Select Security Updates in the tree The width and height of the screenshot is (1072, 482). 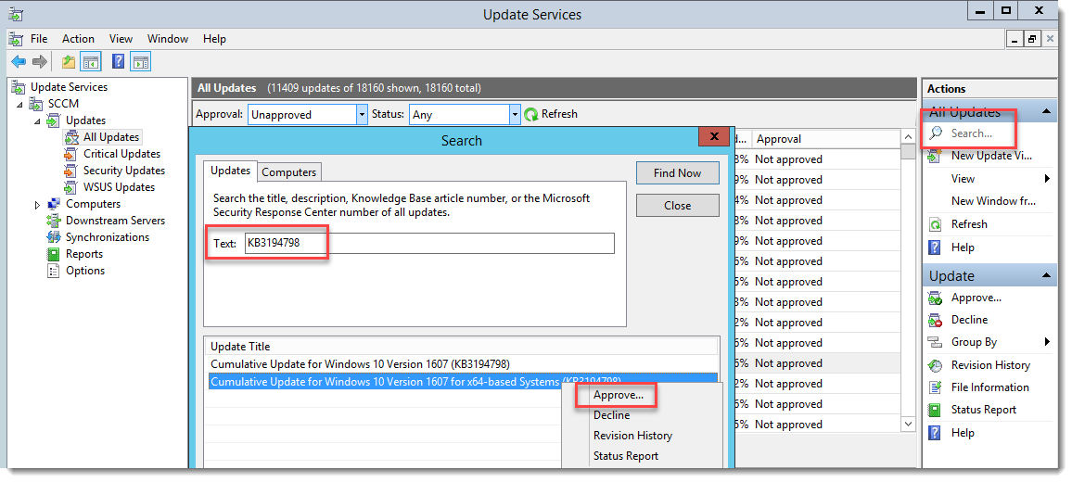123,171
